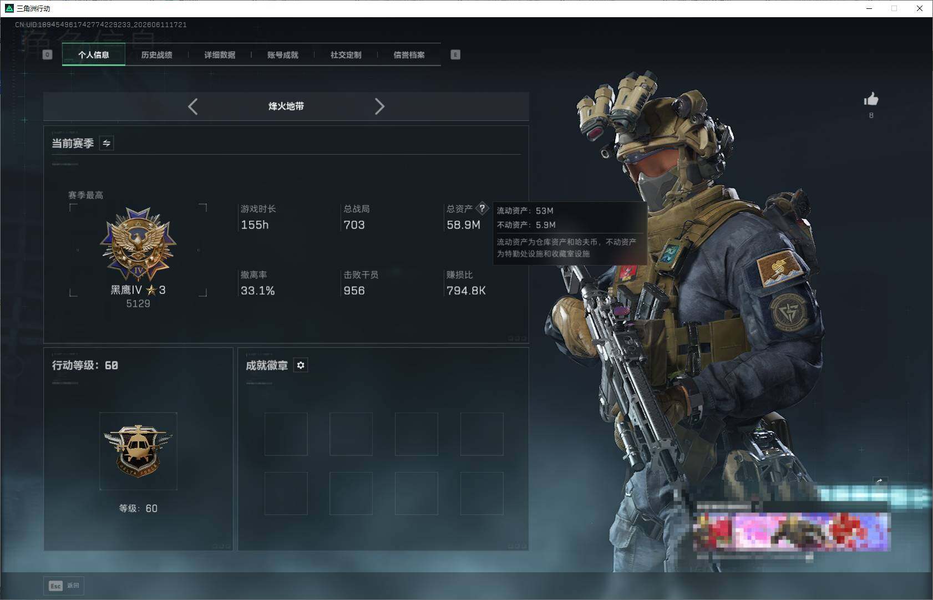Give a thumbs-up like to the profile

pos(871,99)
